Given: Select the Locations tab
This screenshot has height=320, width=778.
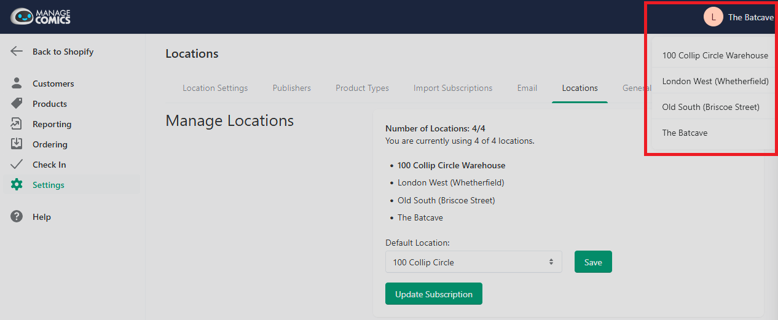Looking at the screenshot, I should coord(580,88).
